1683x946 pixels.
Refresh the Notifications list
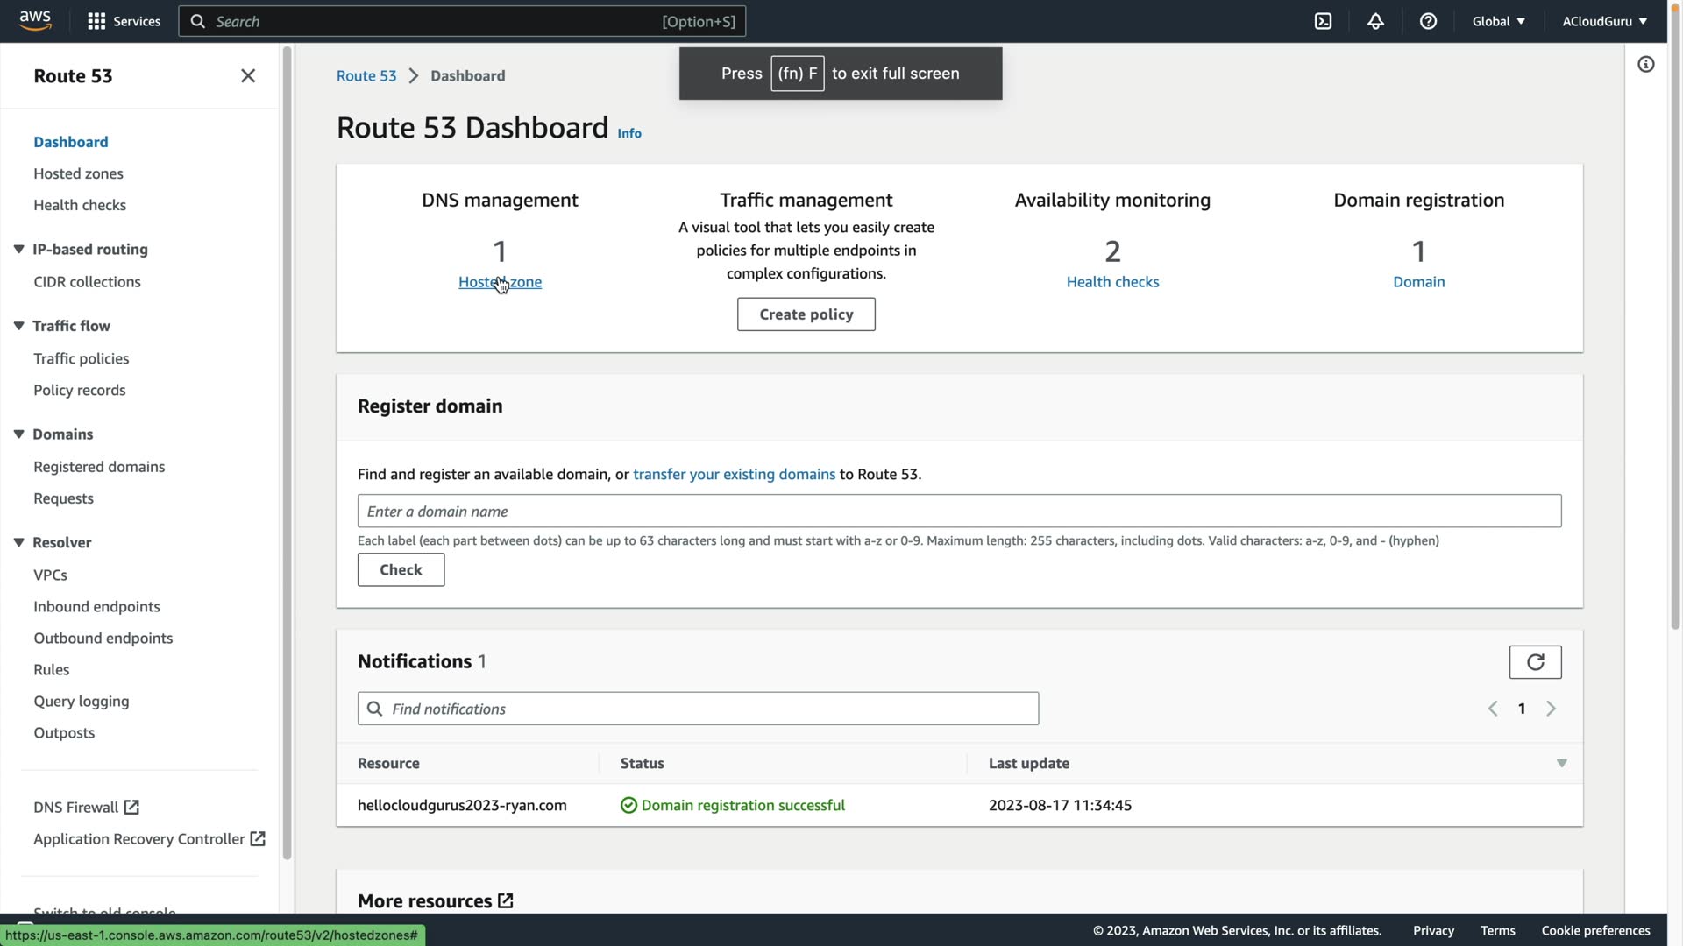1535,662
